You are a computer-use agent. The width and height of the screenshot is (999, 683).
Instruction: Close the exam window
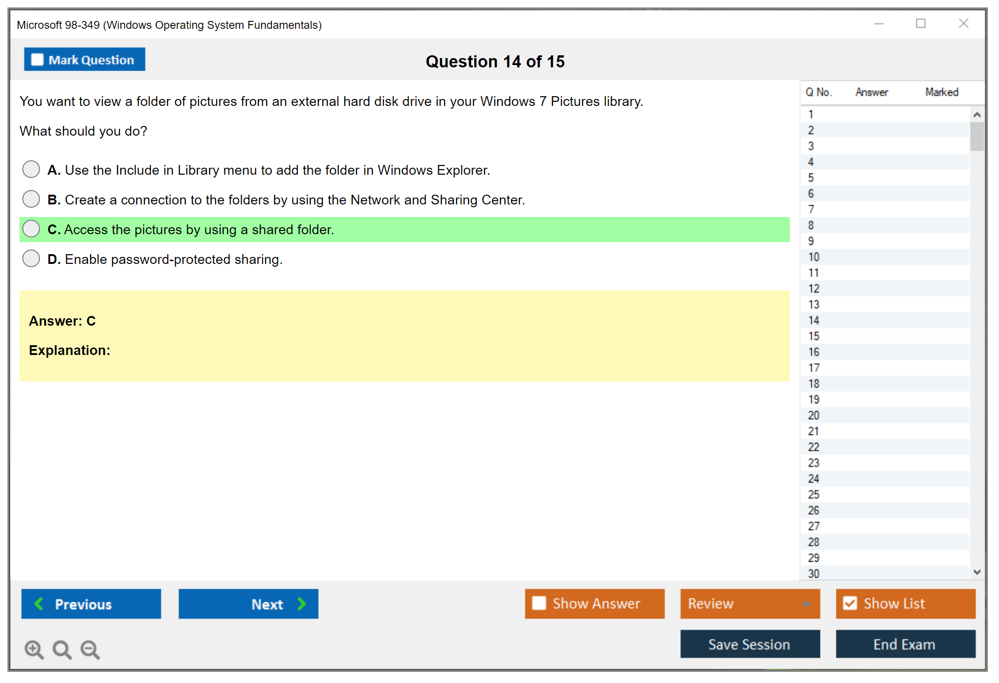(x=963, y=24)
